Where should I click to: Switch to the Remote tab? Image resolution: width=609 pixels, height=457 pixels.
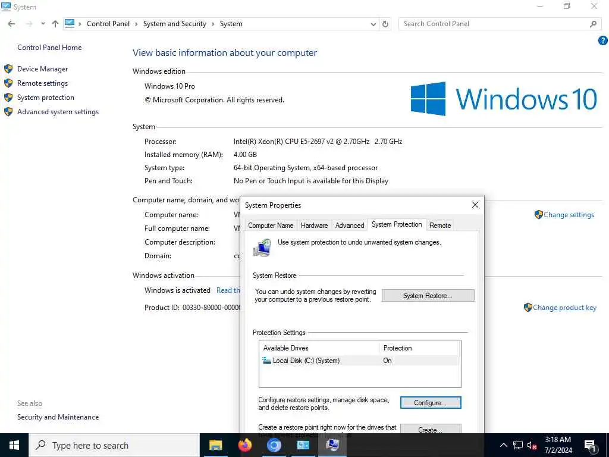tap(440, 226)
